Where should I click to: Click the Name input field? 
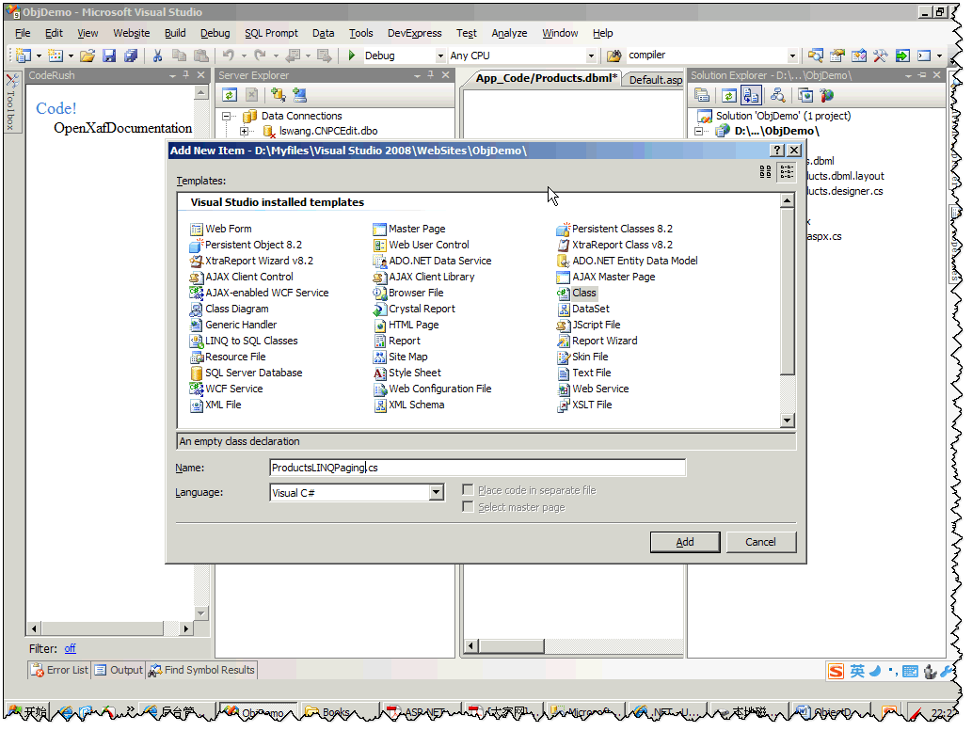[x=478, y=469]
